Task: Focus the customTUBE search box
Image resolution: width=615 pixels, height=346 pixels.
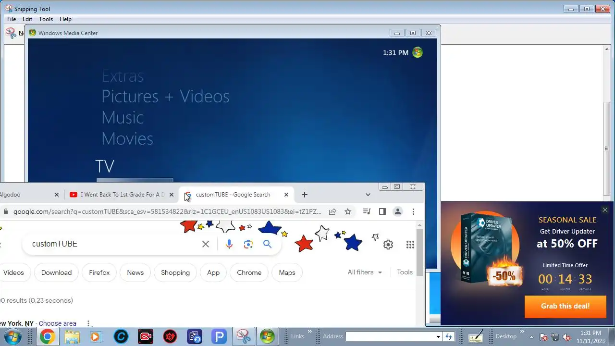Action: [x=115, y=244]
